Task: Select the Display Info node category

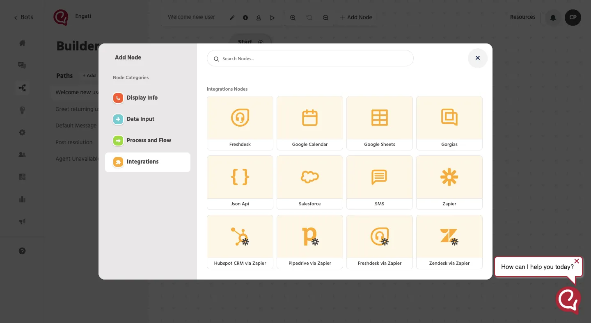Action: coord(148,98)
